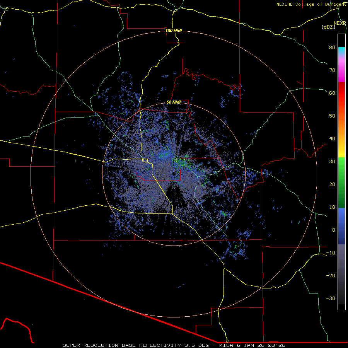Click the -20 value on dBZ scale
The image size is (348, 348).
pos(331,276)
